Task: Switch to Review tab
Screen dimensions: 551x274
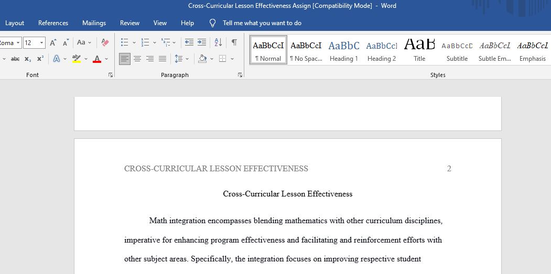Action: click(129, 23)
